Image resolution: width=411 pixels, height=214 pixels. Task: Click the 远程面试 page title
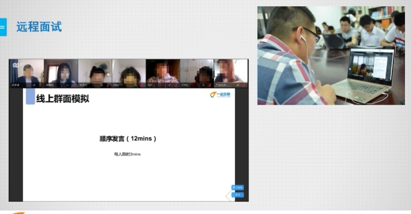click(39, 27)
